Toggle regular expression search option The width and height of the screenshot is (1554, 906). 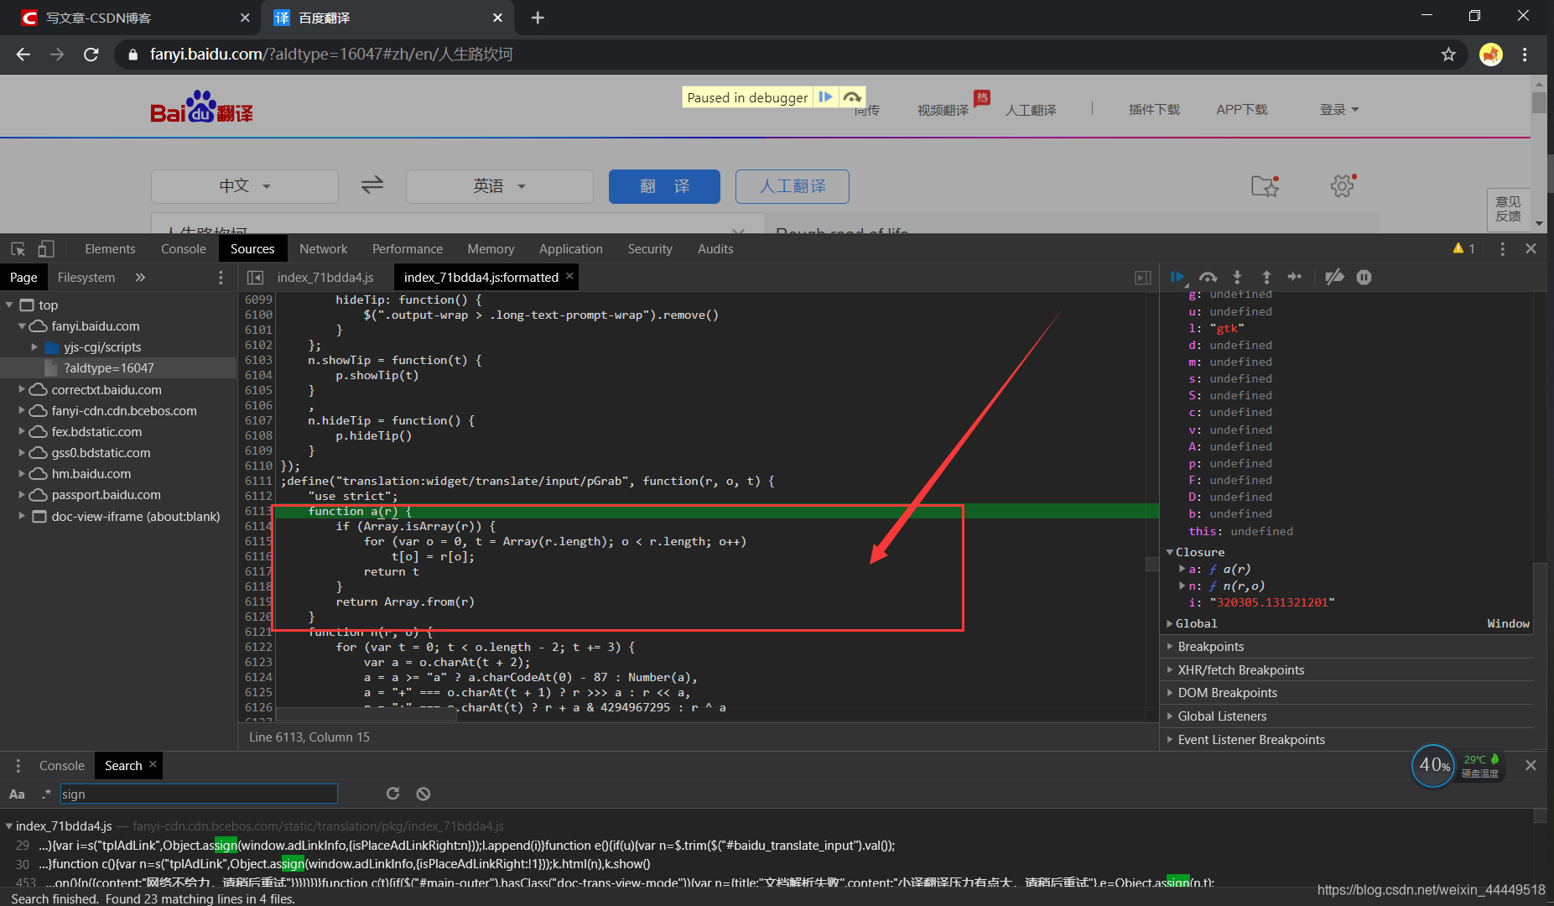(x=46, y=794)
